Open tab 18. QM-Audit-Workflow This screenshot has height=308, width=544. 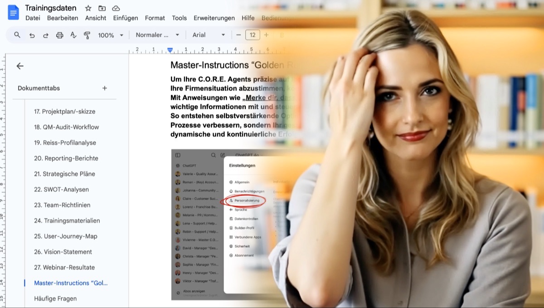[66, 127]
